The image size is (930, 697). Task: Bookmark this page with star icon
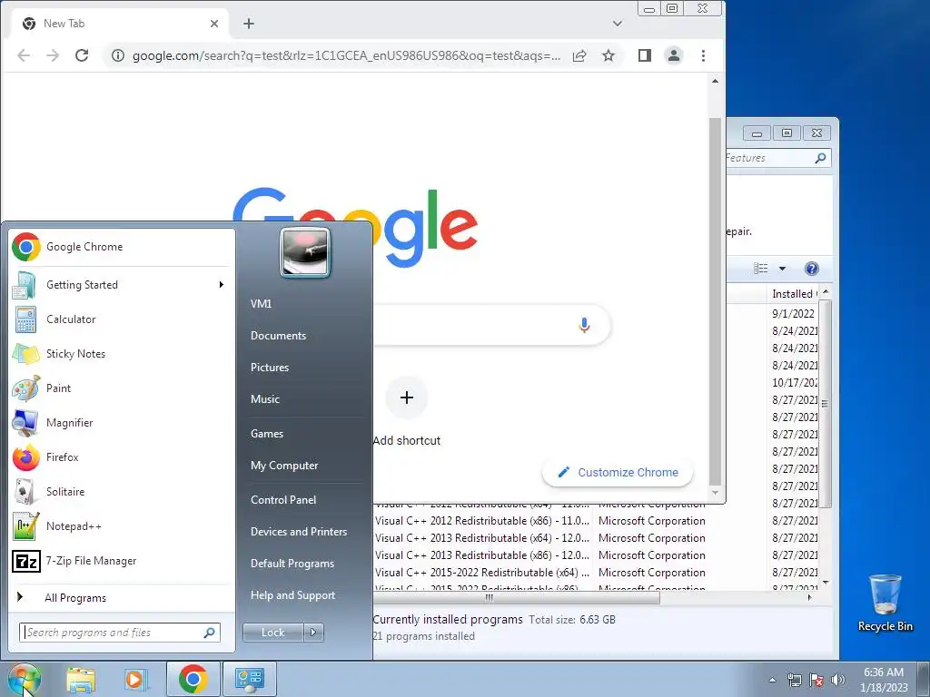[x=608, y=55]
